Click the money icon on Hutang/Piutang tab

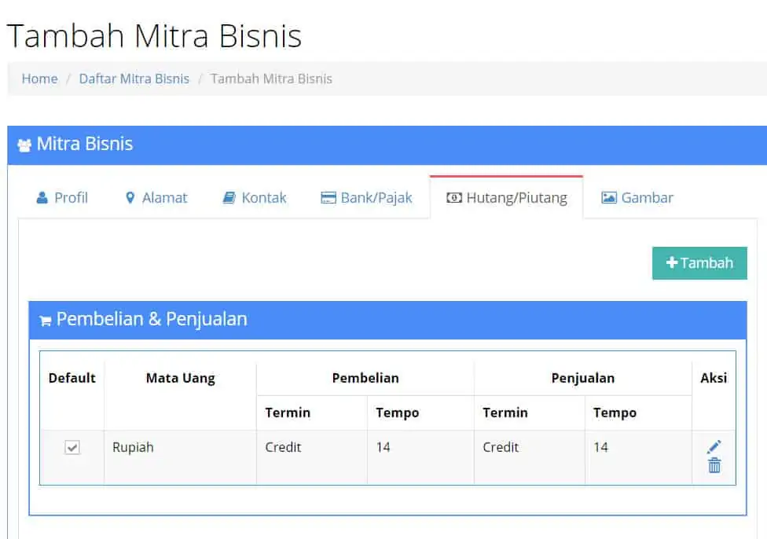(454, 197)
